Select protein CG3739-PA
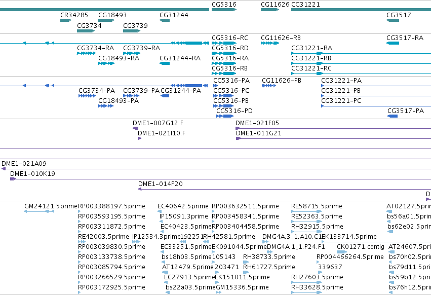 click(132, 96)
